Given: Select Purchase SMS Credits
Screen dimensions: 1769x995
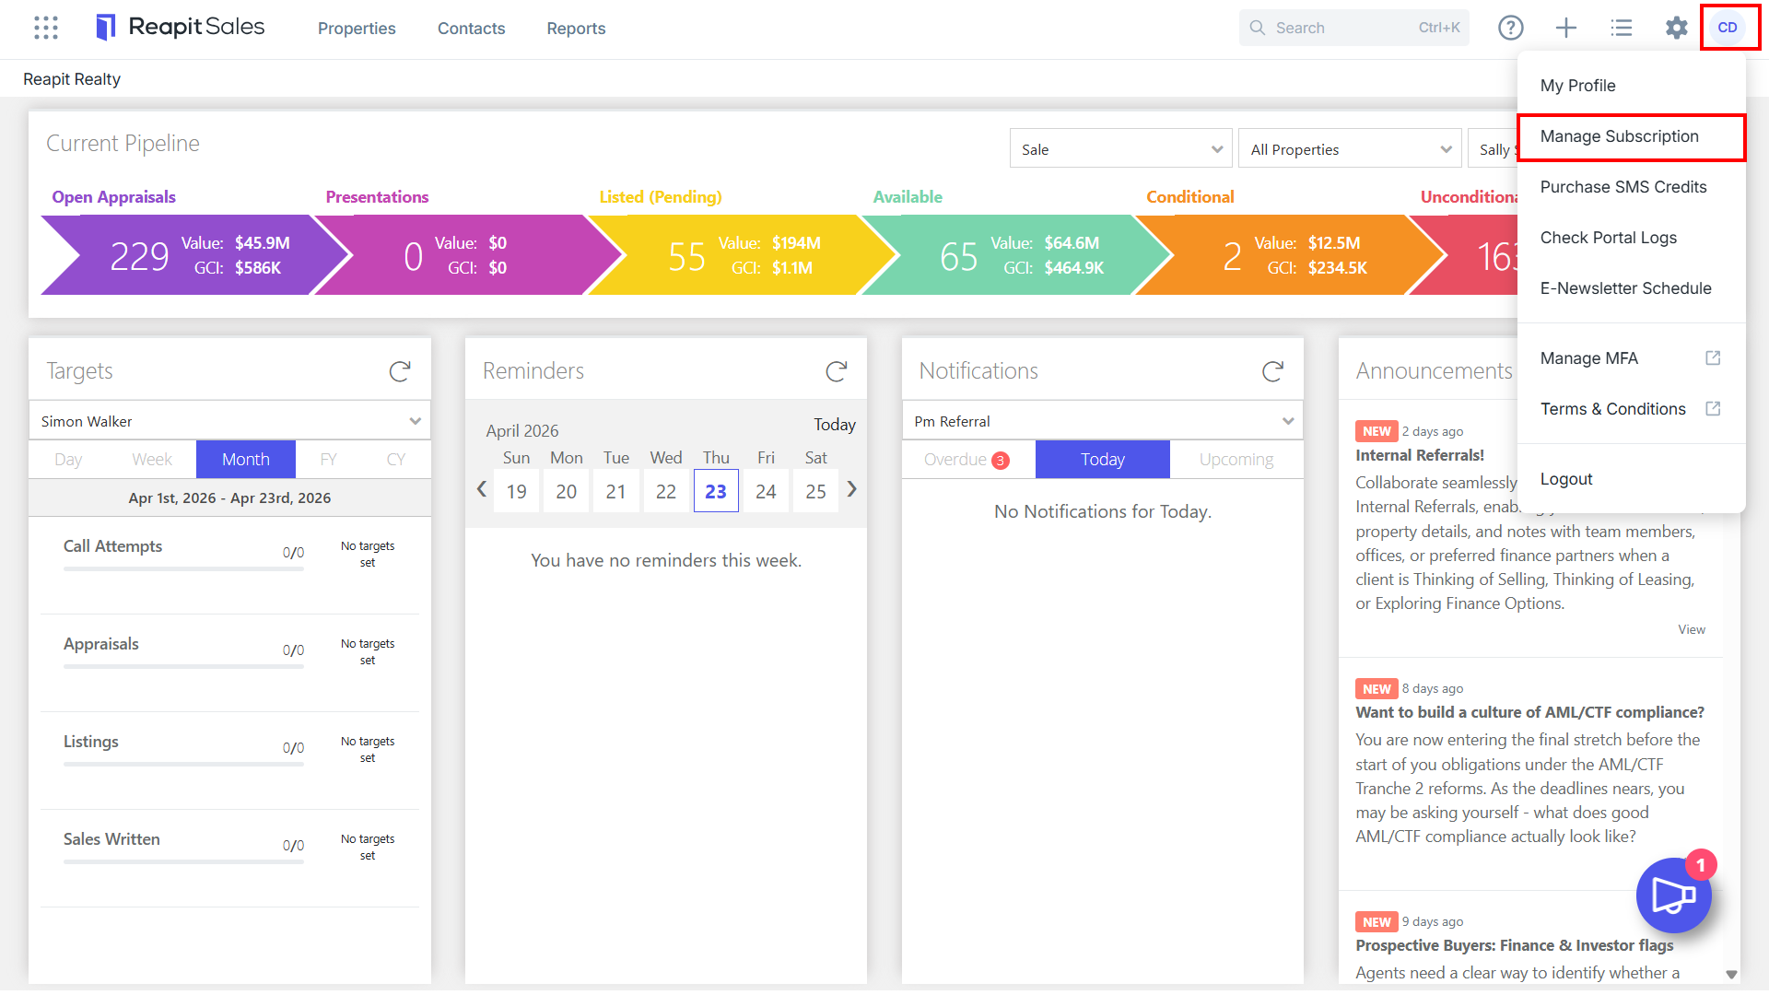Looking at the screenshot, I should [1631, 187].
